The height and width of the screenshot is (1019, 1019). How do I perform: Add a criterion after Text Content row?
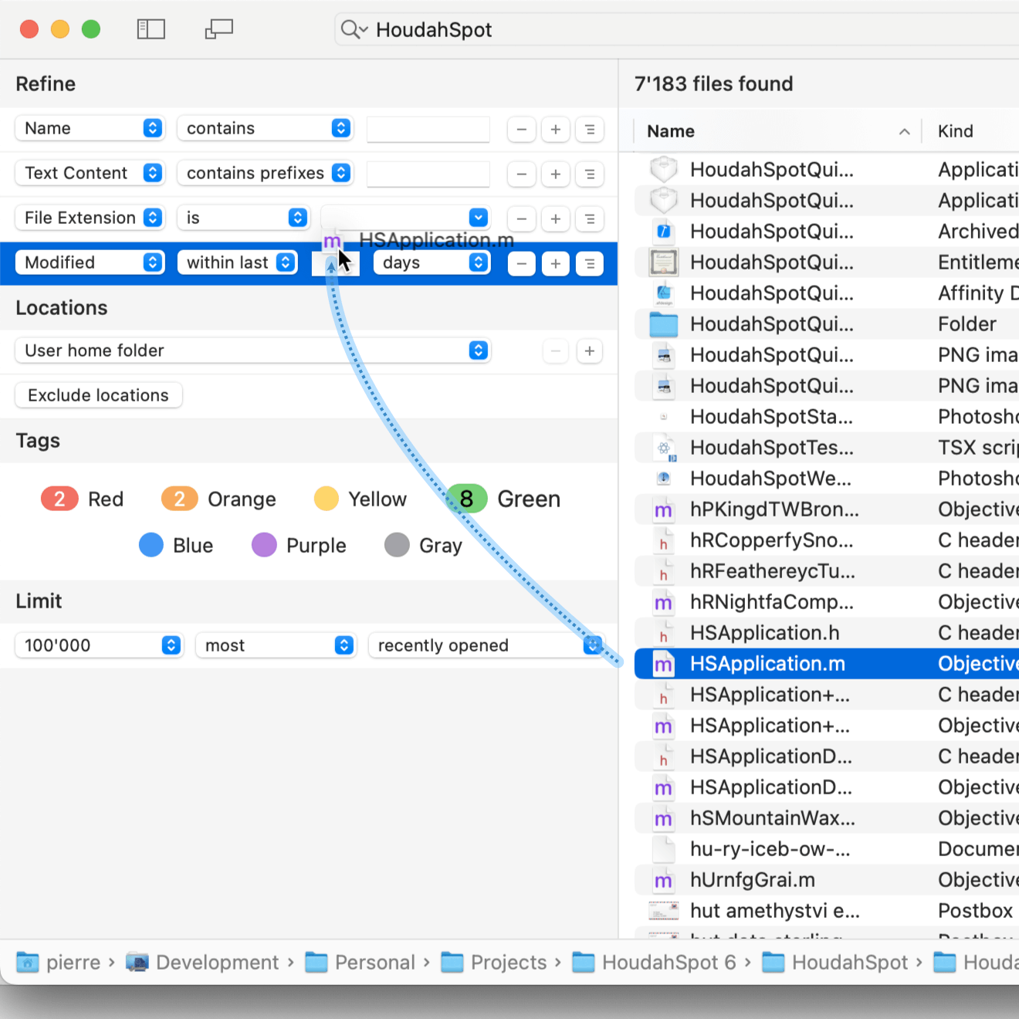point(555,174)
